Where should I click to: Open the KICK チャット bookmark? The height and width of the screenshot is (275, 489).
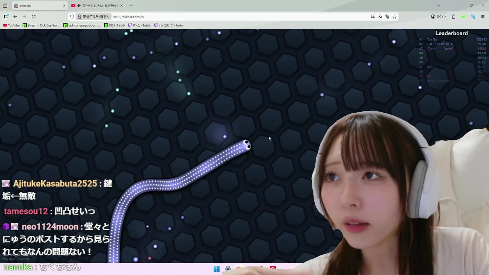click(115, 25)
